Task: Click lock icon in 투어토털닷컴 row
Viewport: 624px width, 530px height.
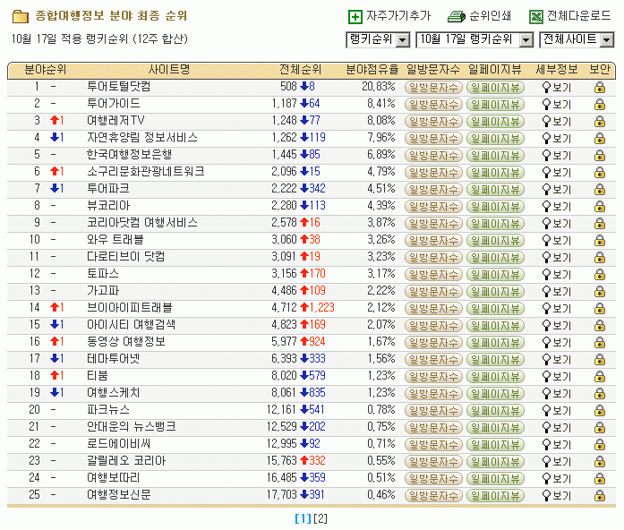Action: coord(600,88)
